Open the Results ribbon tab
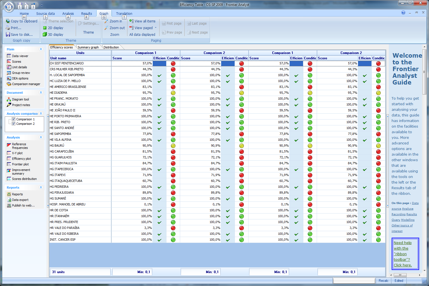The image size is (429, 286). 87,13
